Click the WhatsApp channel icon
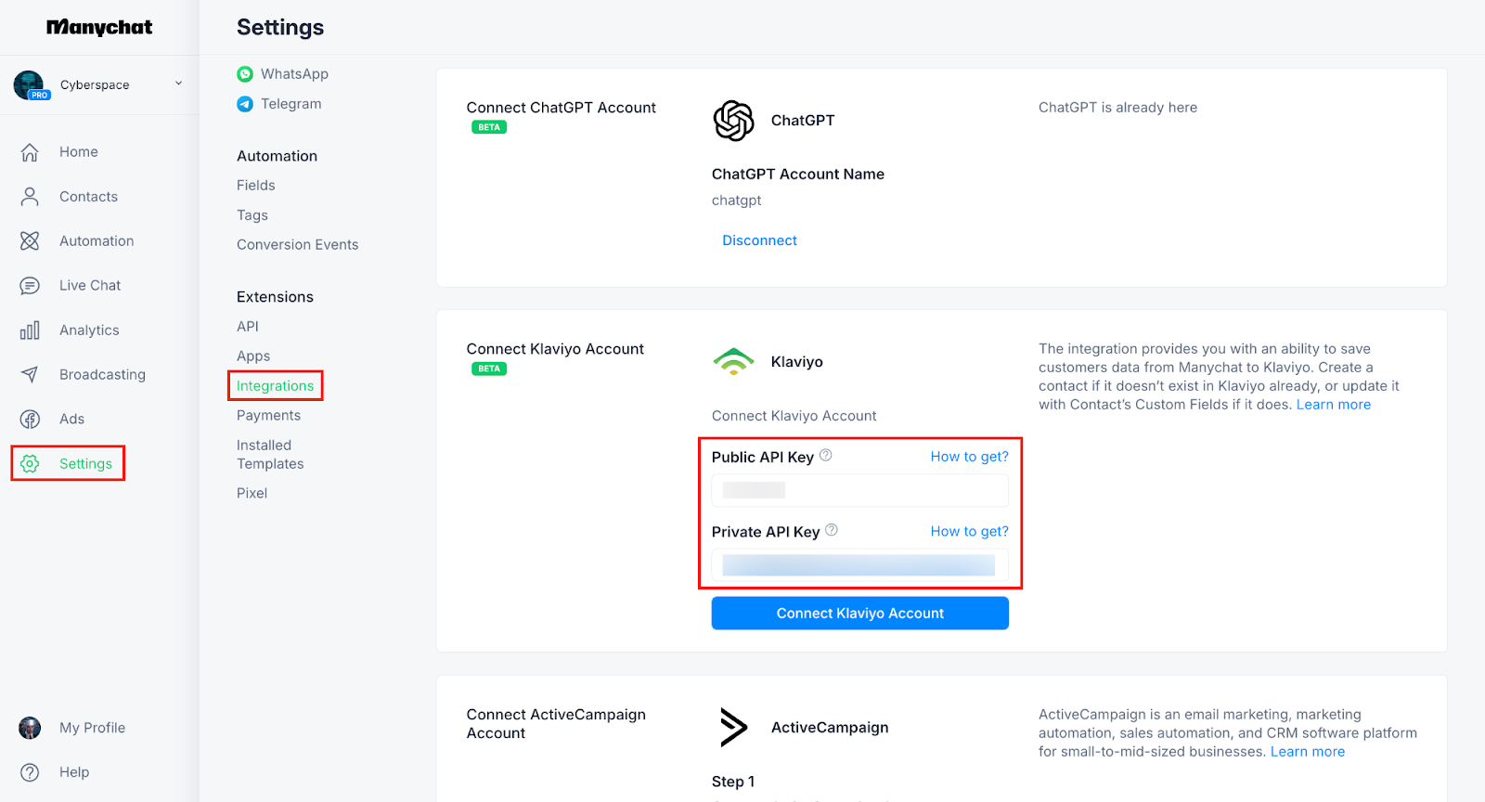The image size is (1485, 802). [245, 74]
